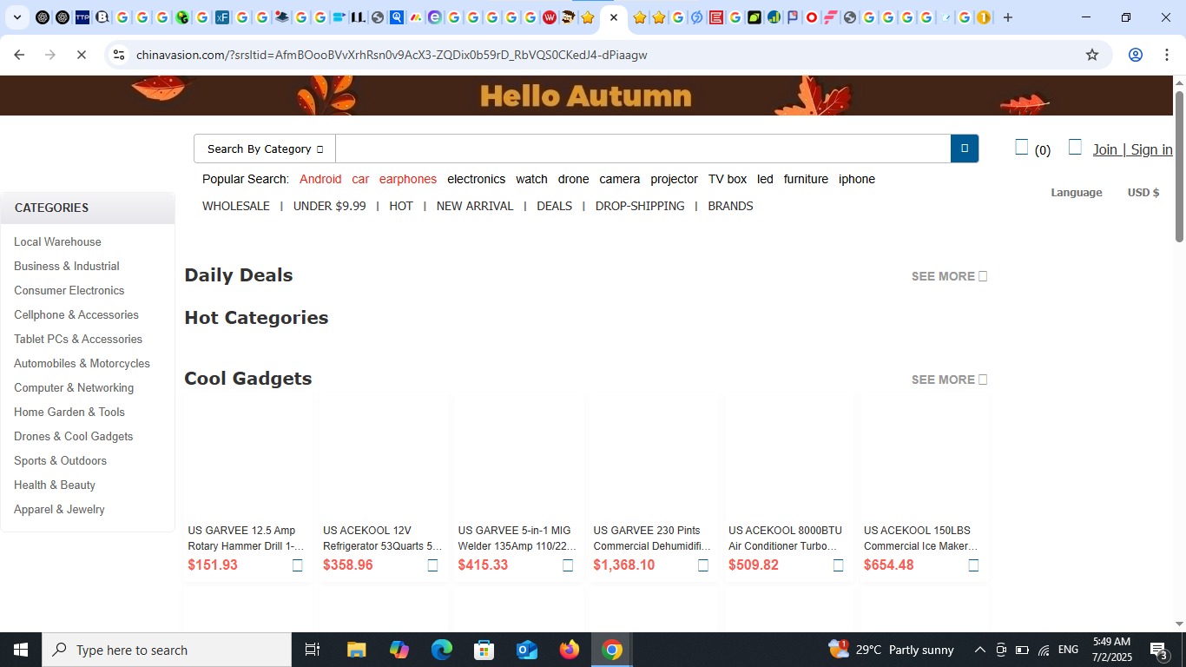Show hidden system tray icons

[x=980, y=650]
